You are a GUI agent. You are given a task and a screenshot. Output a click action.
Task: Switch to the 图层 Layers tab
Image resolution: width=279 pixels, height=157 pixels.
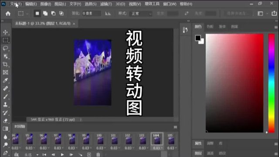(198, 153)
